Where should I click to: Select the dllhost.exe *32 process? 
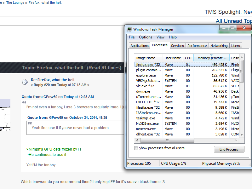187,135
